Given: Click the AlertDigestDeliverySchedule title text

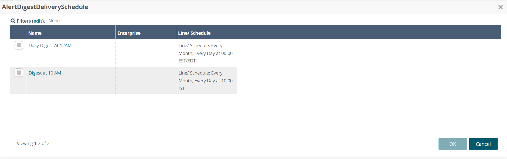Looking at the screenshot, I should pos(45,7).
